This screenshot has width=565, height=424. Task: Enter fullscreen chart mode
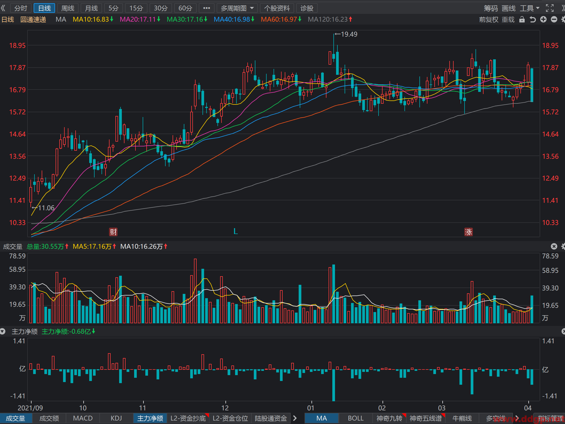tap(550, 8)
